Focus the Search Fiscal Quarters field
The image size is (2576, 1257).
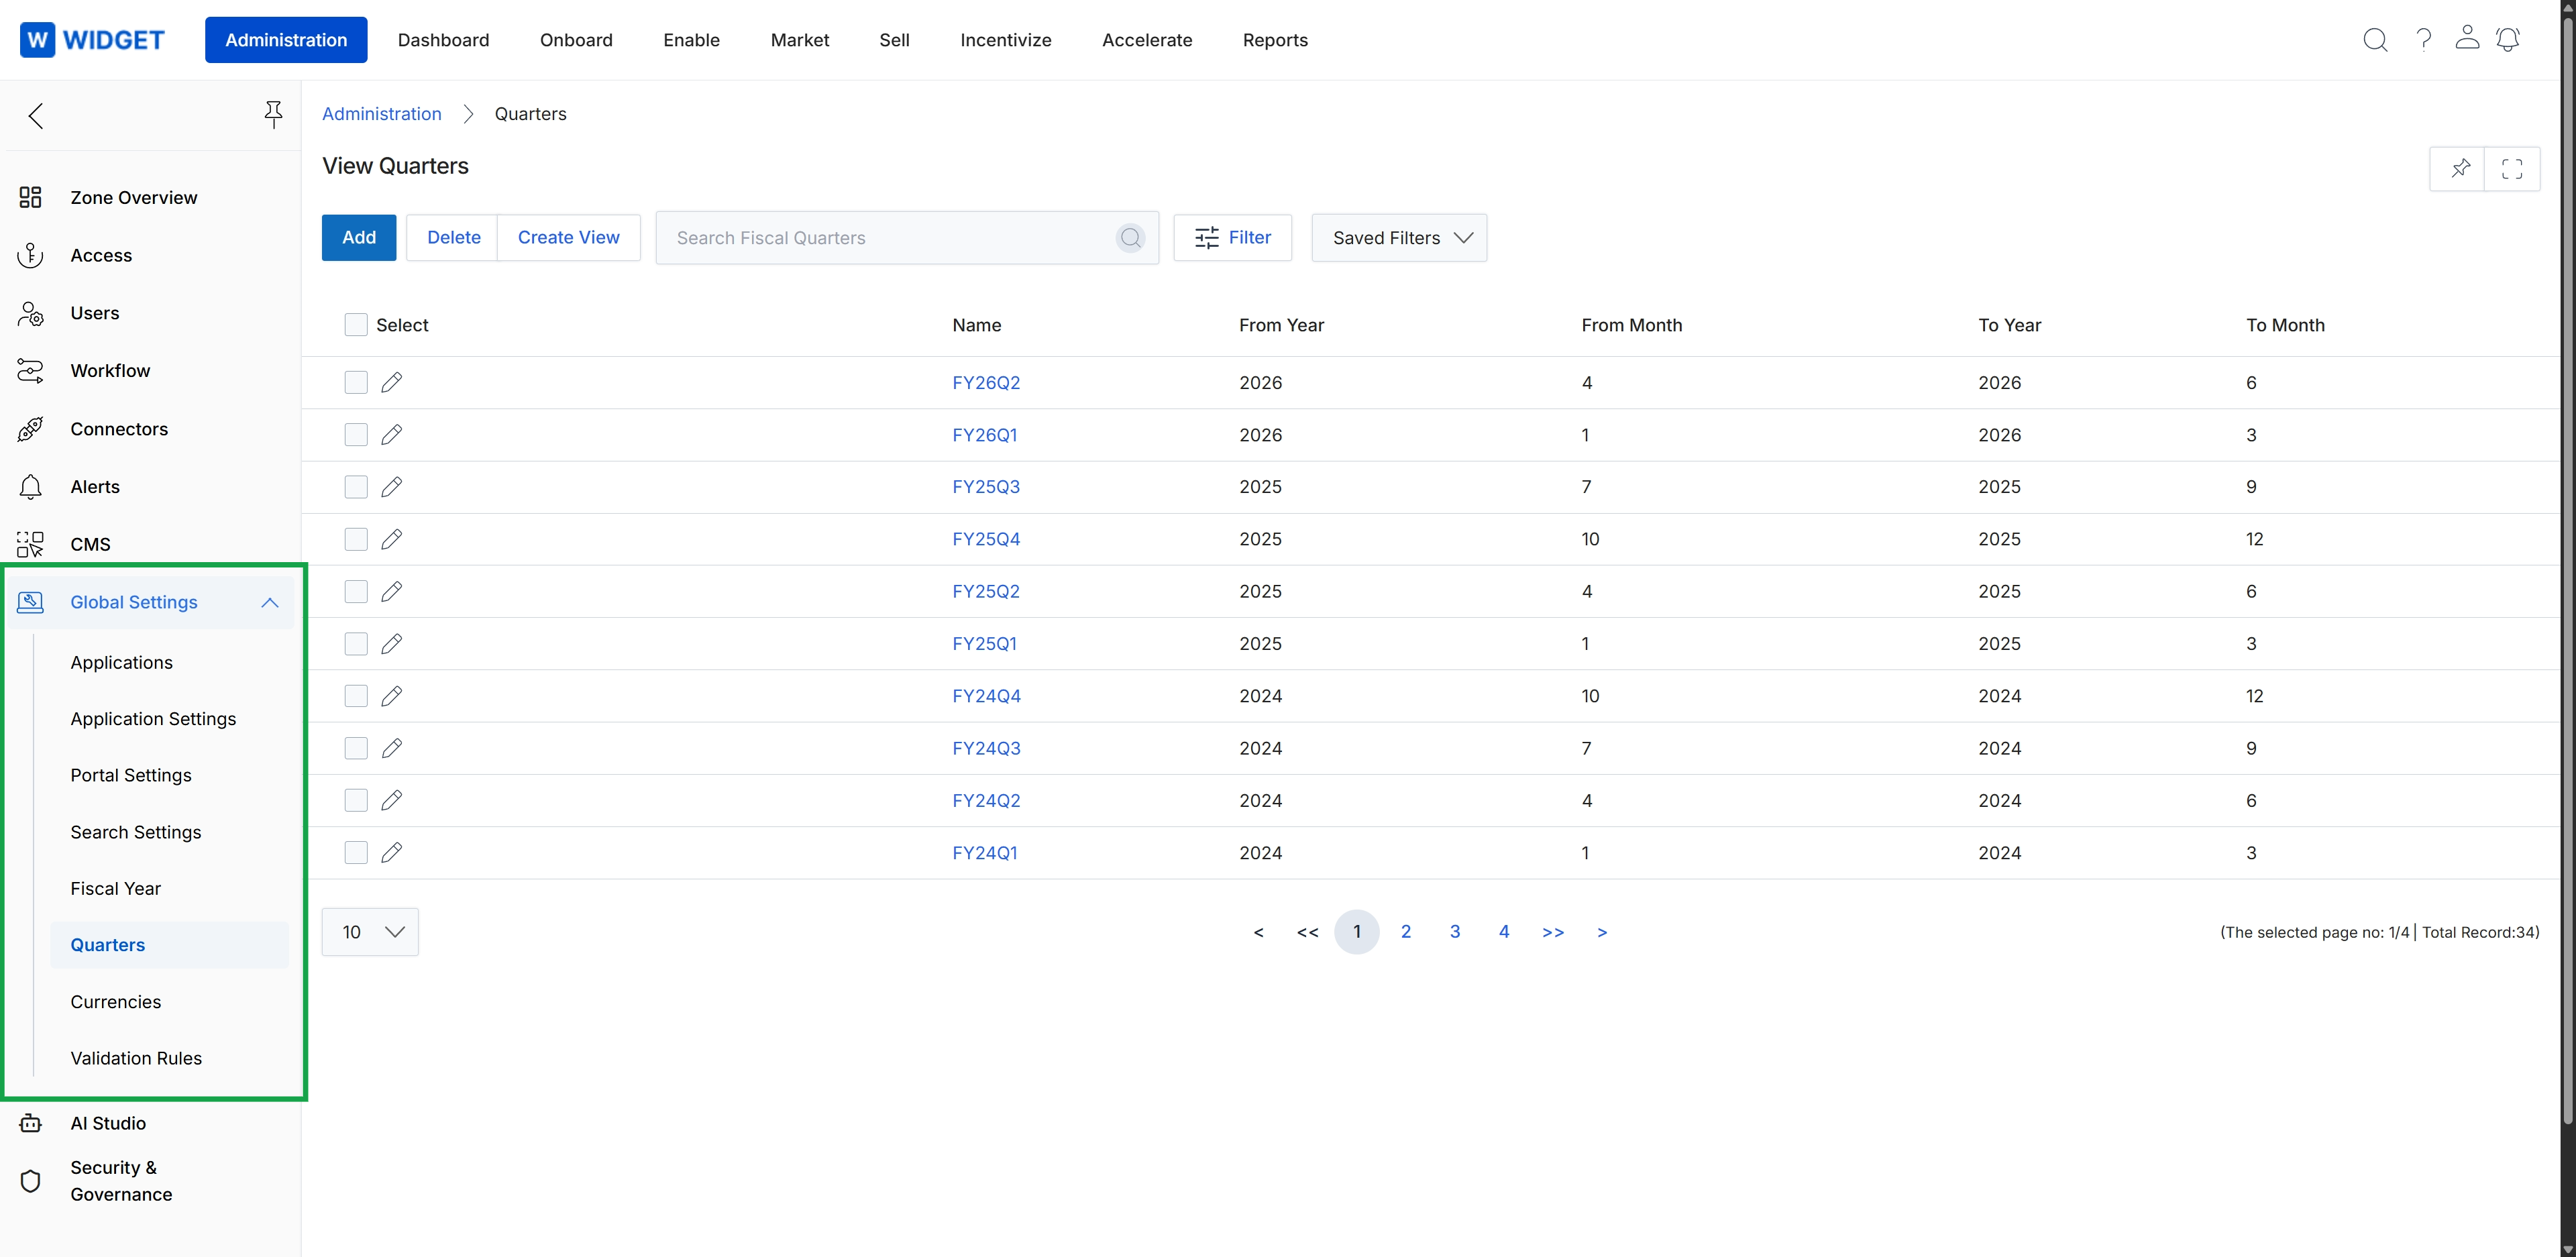(907, 238)
